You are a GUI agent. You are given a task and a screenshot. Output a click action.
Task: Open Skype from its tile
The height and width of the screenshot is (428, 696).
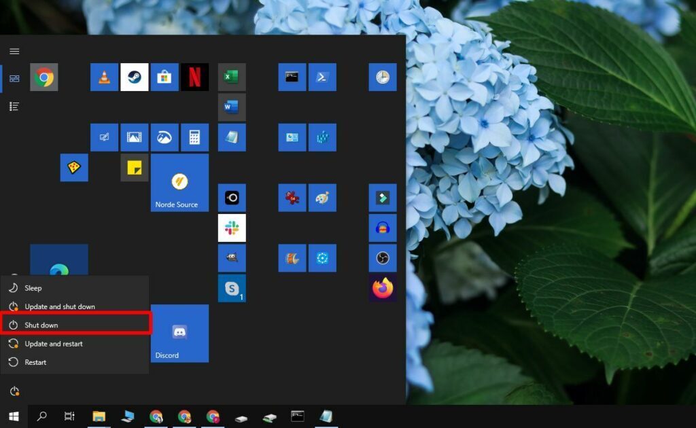[232, 288]
